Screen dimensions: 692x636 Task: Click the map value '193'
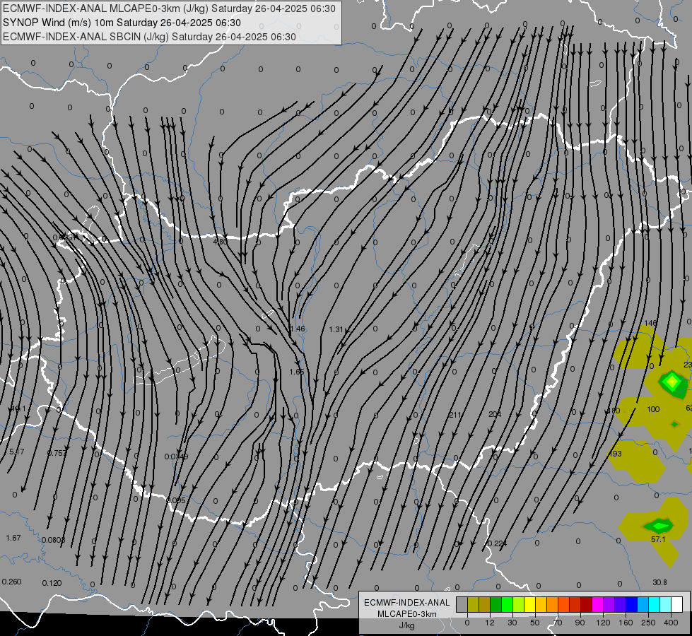615,454
